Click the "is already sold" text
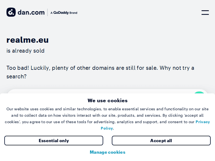This screenshot has height=161, width=215. (26, 51)
